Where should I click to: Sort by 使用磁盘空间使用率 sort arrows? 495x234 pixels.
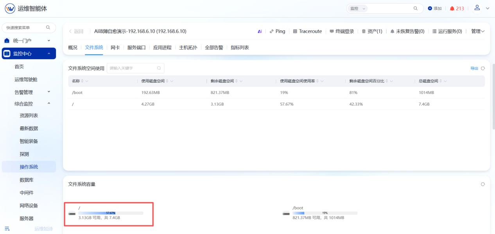317,81
